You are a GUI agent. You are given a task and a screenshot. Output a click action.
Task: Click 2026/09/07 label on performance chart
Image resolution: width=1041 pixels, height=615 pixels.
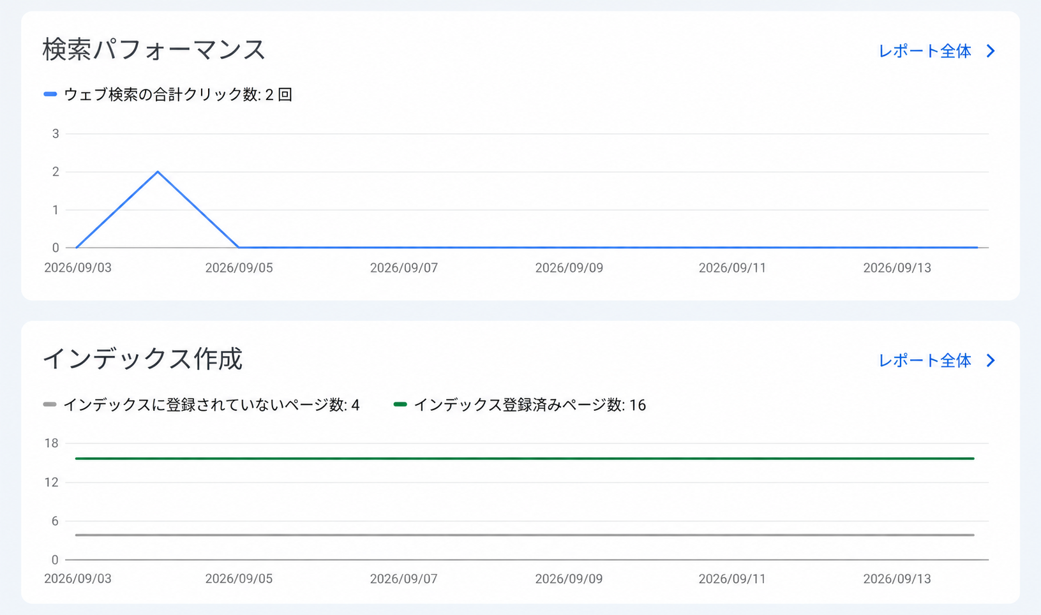(x=404, y=268)
